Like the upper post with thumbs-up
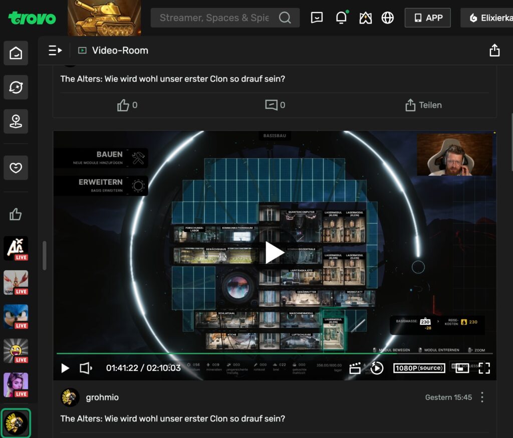 point(127,105)
